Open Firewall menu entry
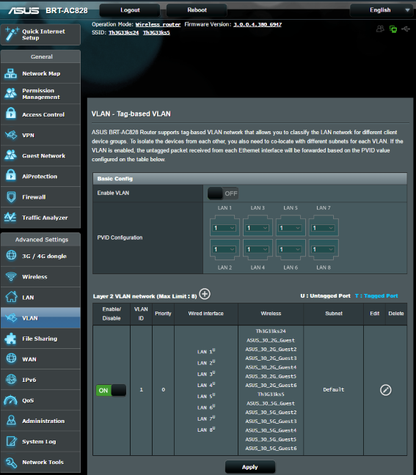Screen dimensions: 416x475 [x=40, y=197]
